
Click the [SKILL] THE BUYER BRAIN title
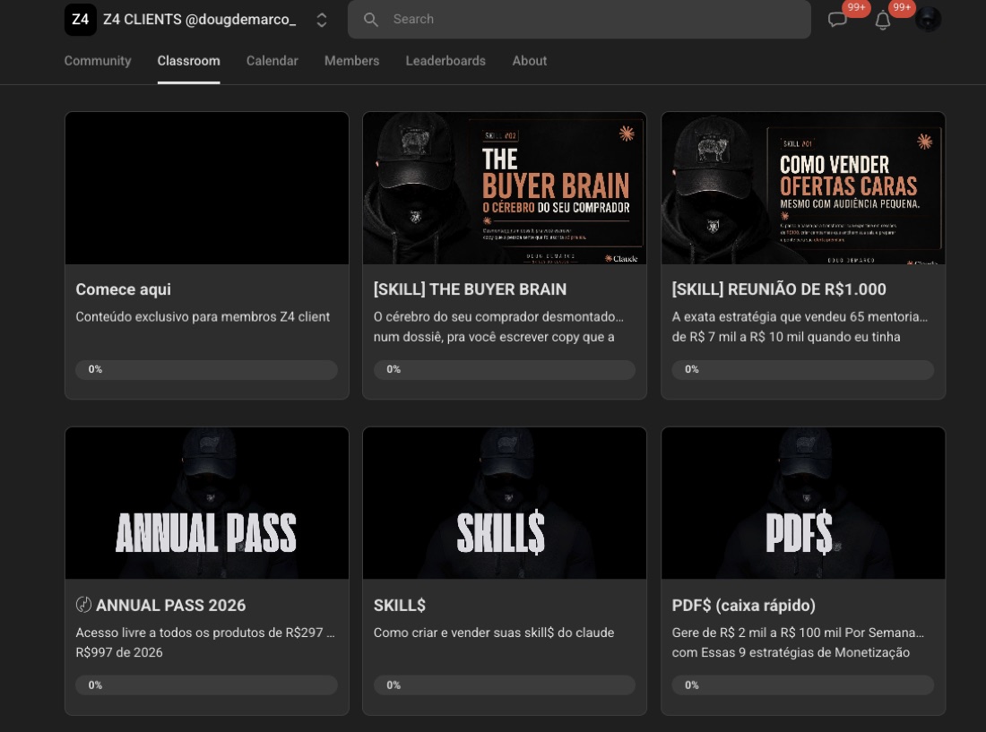point(470,289)
